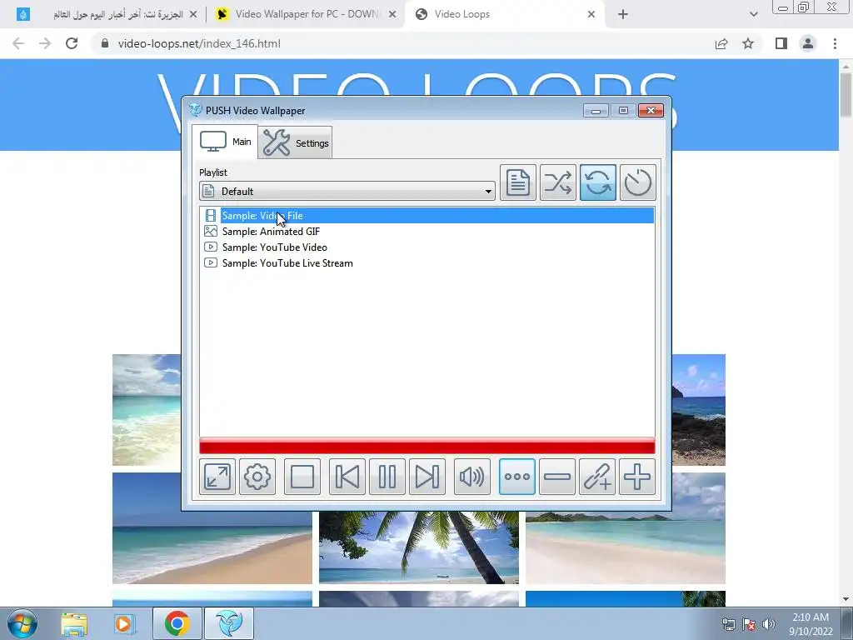Click the three-dots more options button
Screen dimensions: 853x640
pos(516,477)
